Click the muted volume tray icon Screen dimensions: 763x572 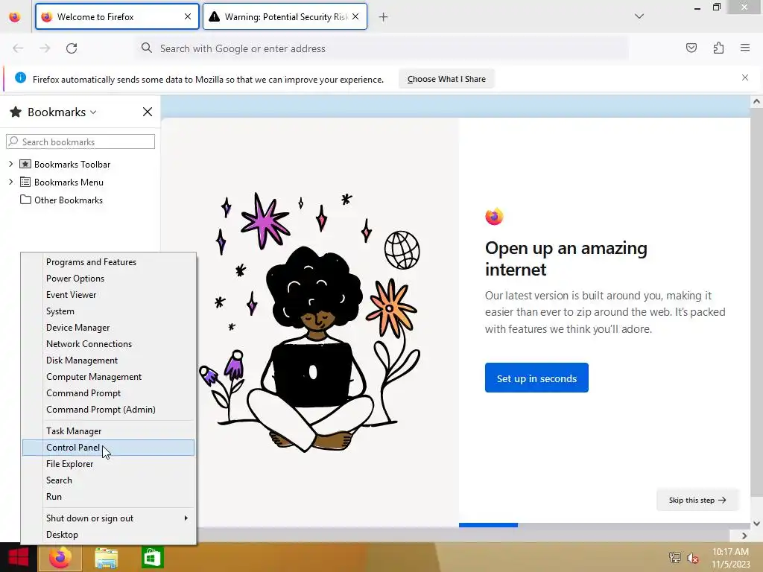[692, 558]
